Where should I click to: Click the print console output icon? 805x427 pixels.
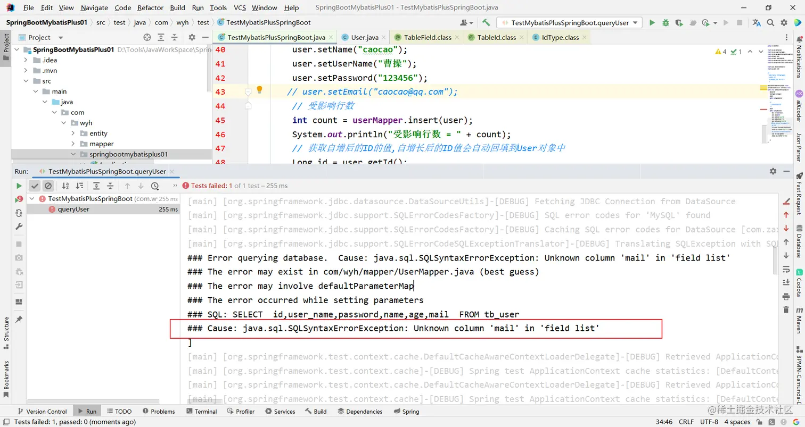coord(786,296)
